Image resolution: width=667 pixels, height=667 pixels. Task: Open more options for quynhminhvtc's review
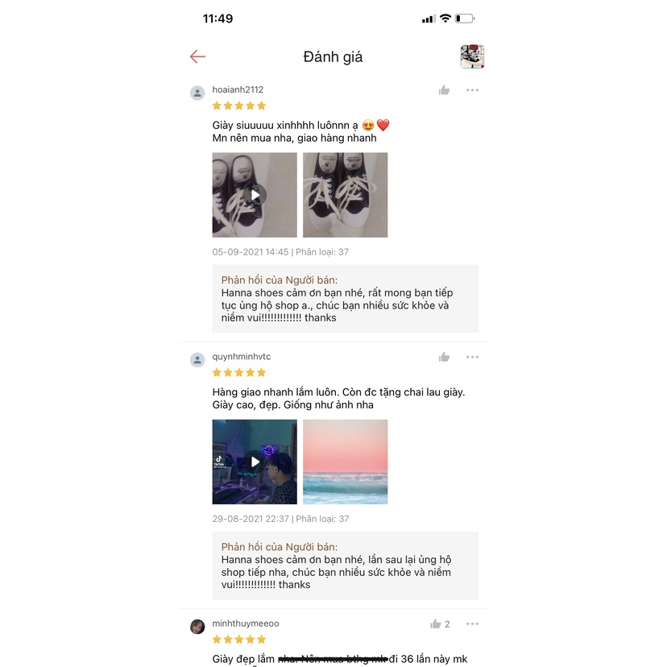coord(472,357)
